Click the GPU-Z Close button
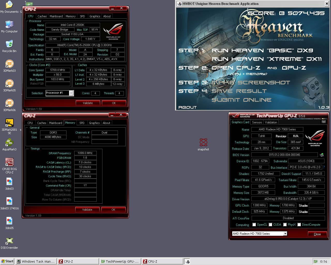Image resolution: width=331 pixels, height=265 pixels. coord(317,234)
